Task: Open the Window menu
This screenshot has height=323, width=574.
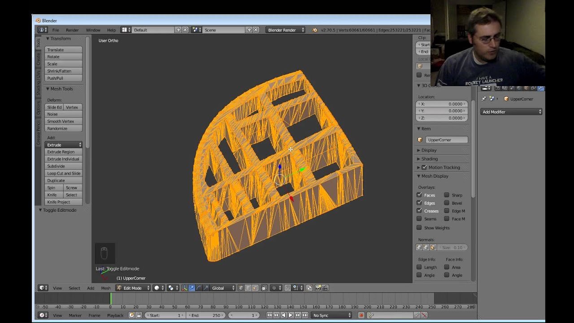Action: pos(93,30)
